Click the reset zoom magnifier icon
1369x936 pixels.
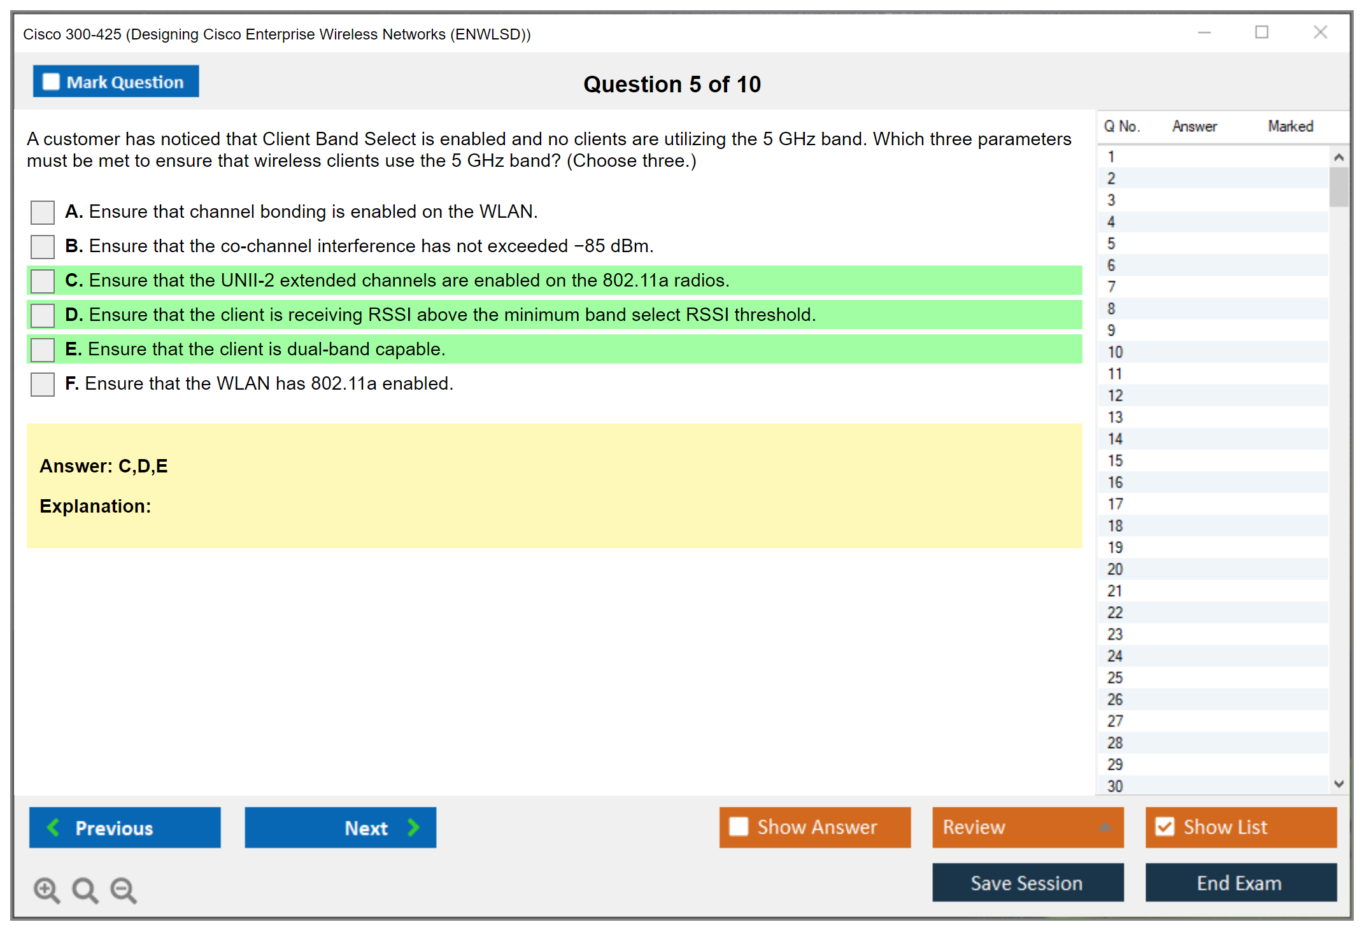(85, 890)
